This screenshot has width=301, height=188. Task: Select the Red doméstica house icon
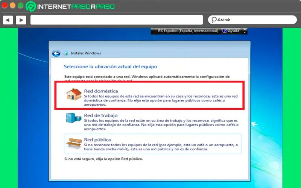[x=74, y=94]
